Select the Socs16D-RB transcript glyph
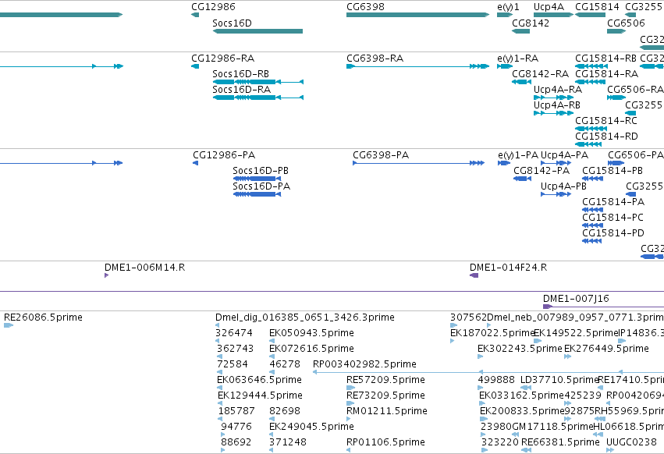This screenshot has width=664, height=454. pos(257,82)
